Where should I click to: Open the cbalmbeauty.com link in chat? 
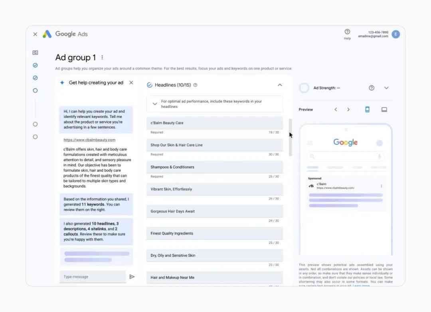(89, 140)
